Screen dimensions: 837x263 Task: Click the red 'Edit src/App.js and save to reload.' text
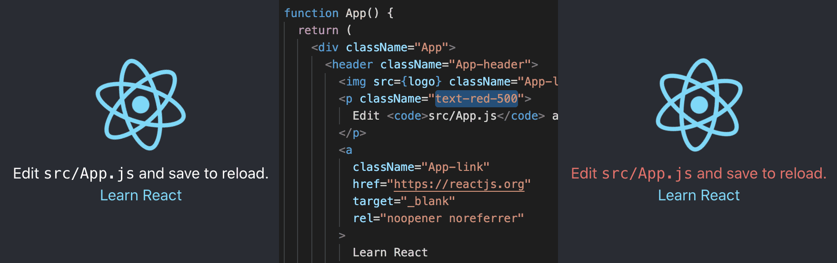click(699, 173)
